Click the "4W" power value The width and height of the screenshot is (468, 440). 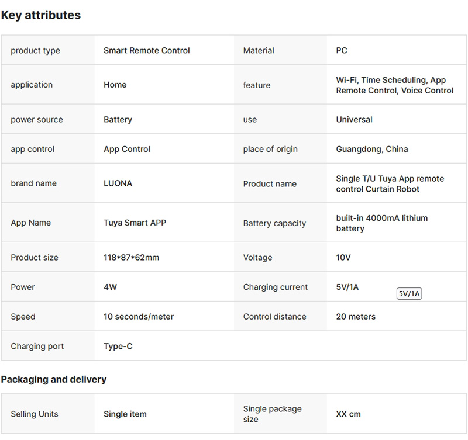pyautogui.click(x=111, y=287)
